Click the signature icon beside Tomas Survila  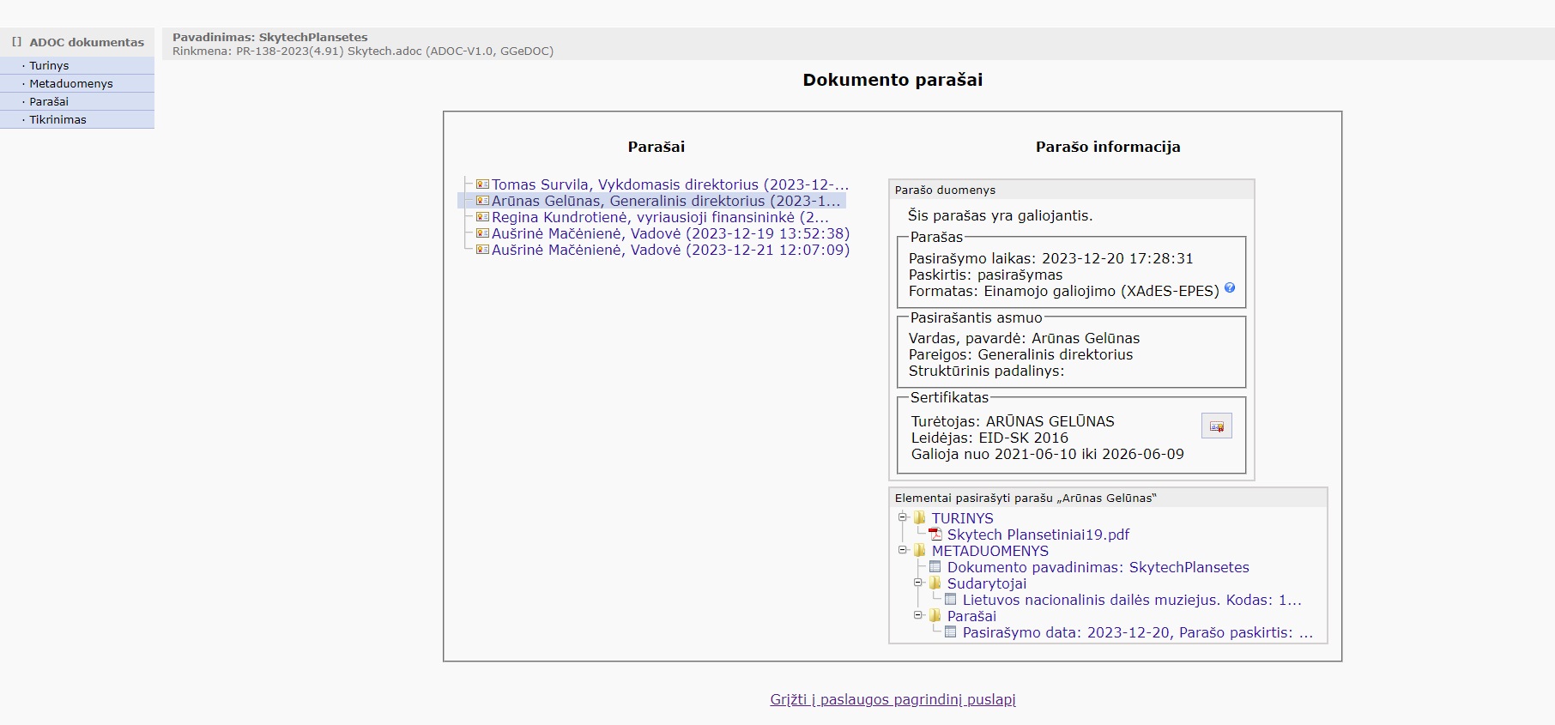482,184
